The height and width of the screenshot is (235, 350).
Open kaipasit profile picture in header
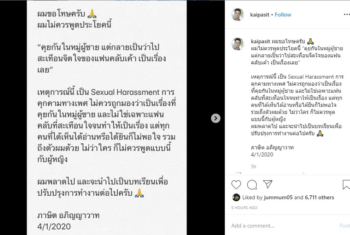238,15
